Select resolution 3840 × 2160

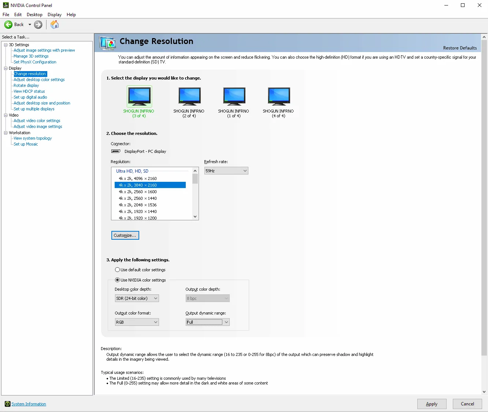[x=150, y=185]
